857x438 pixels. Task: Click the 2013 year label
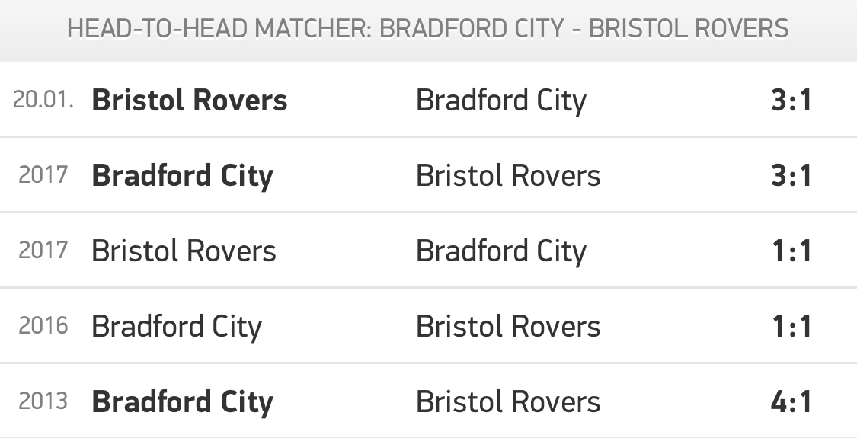(x=43, y=401)
